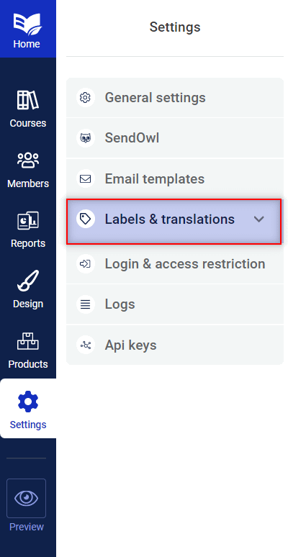
Task: Click the envelope icon beside Email templates
Action: [86, 178]
